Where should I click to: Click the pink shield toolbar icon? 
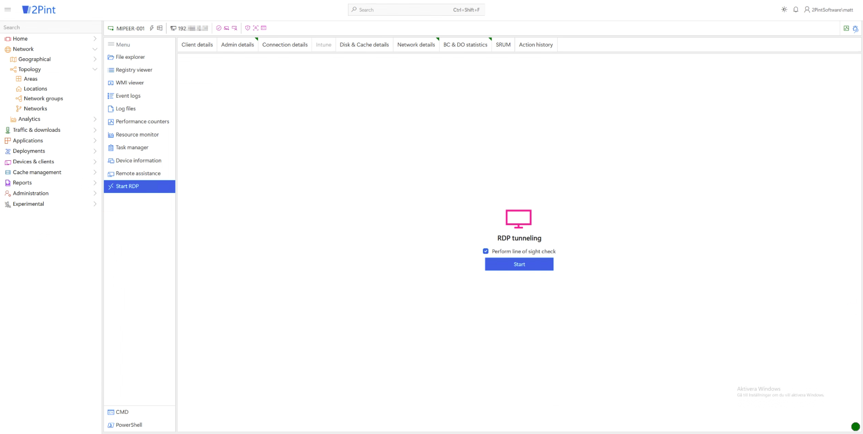(x=248, y=29)
